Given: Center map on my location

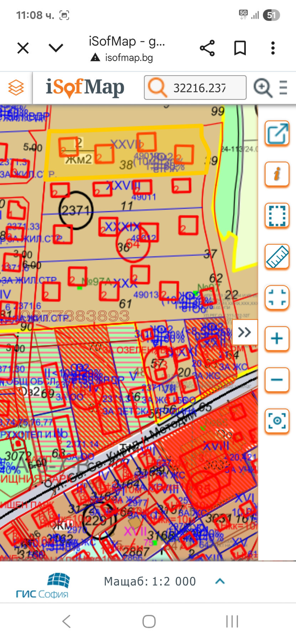Looking at the screenshot, I should click(277, 421).
